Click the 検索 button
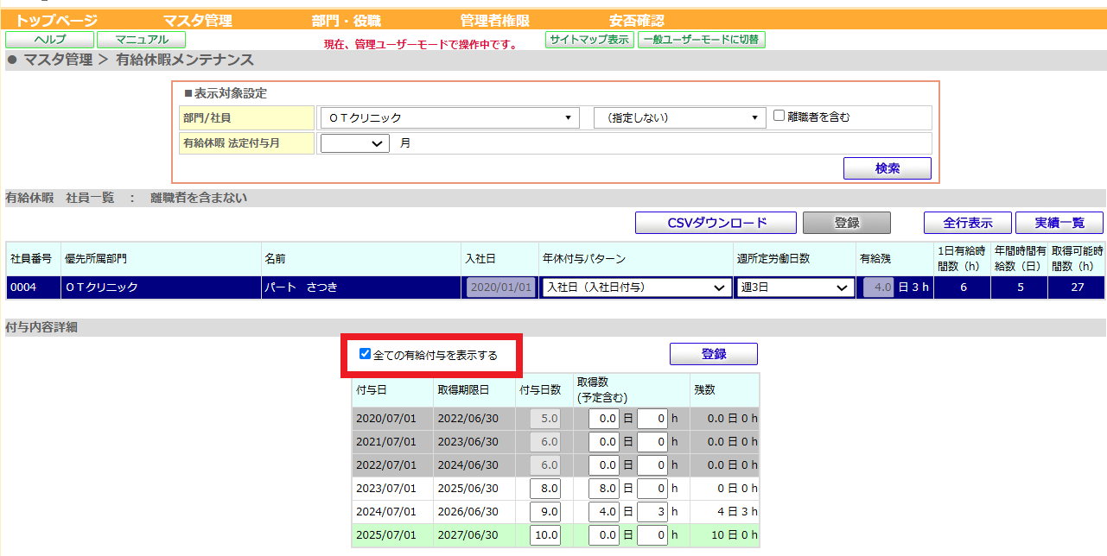1107x556 pixels. (x=888, y=168)
